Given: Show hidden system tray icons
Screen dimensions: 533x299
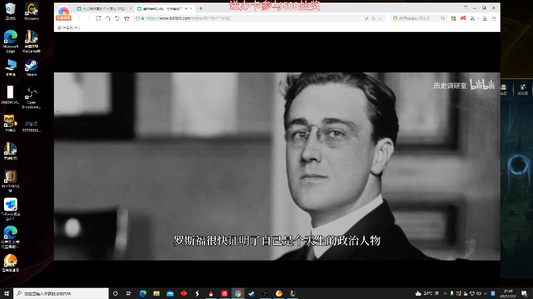Looking at the screenshot, I should pyautogui.click(x=445, y=294).
